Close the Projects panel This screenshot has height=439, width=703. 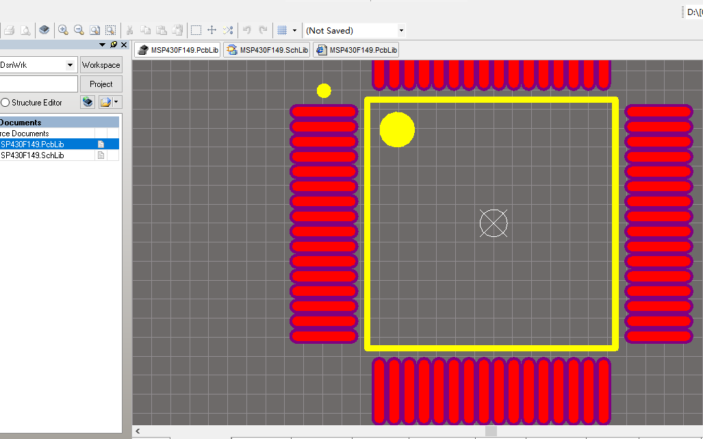(x=124, y=45)
